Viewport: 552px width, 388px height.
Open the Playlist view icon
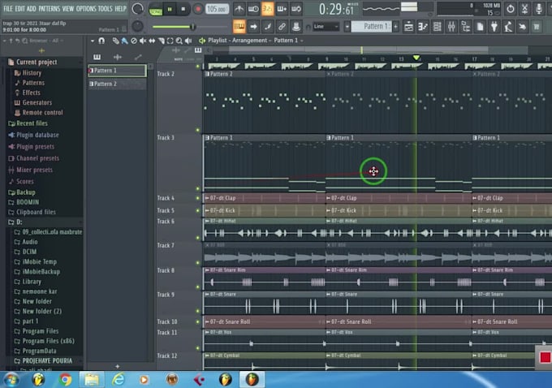[x=408, y=27]
